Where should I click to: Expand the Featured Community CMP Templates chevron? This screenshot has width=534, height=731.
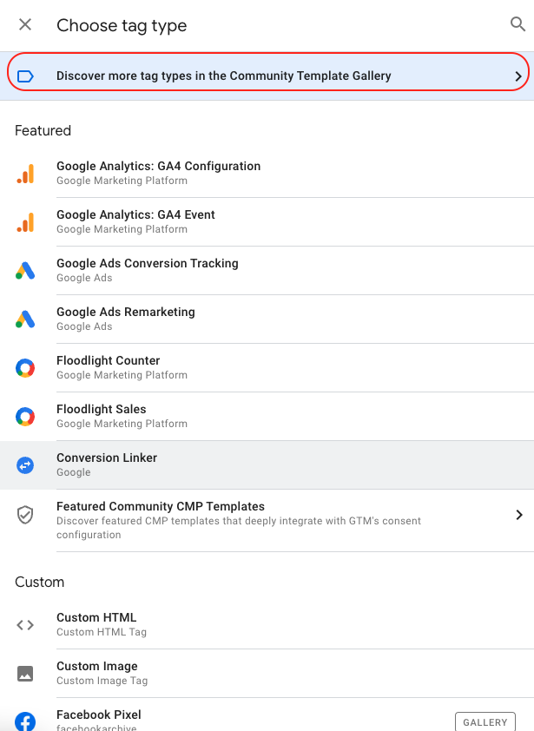(x=518, y=515)
